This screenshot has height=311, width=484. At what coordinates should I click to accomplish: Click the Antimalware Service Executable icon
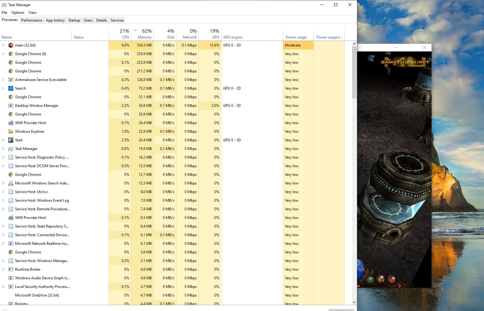pyautogui.click(x=11, y=80)
